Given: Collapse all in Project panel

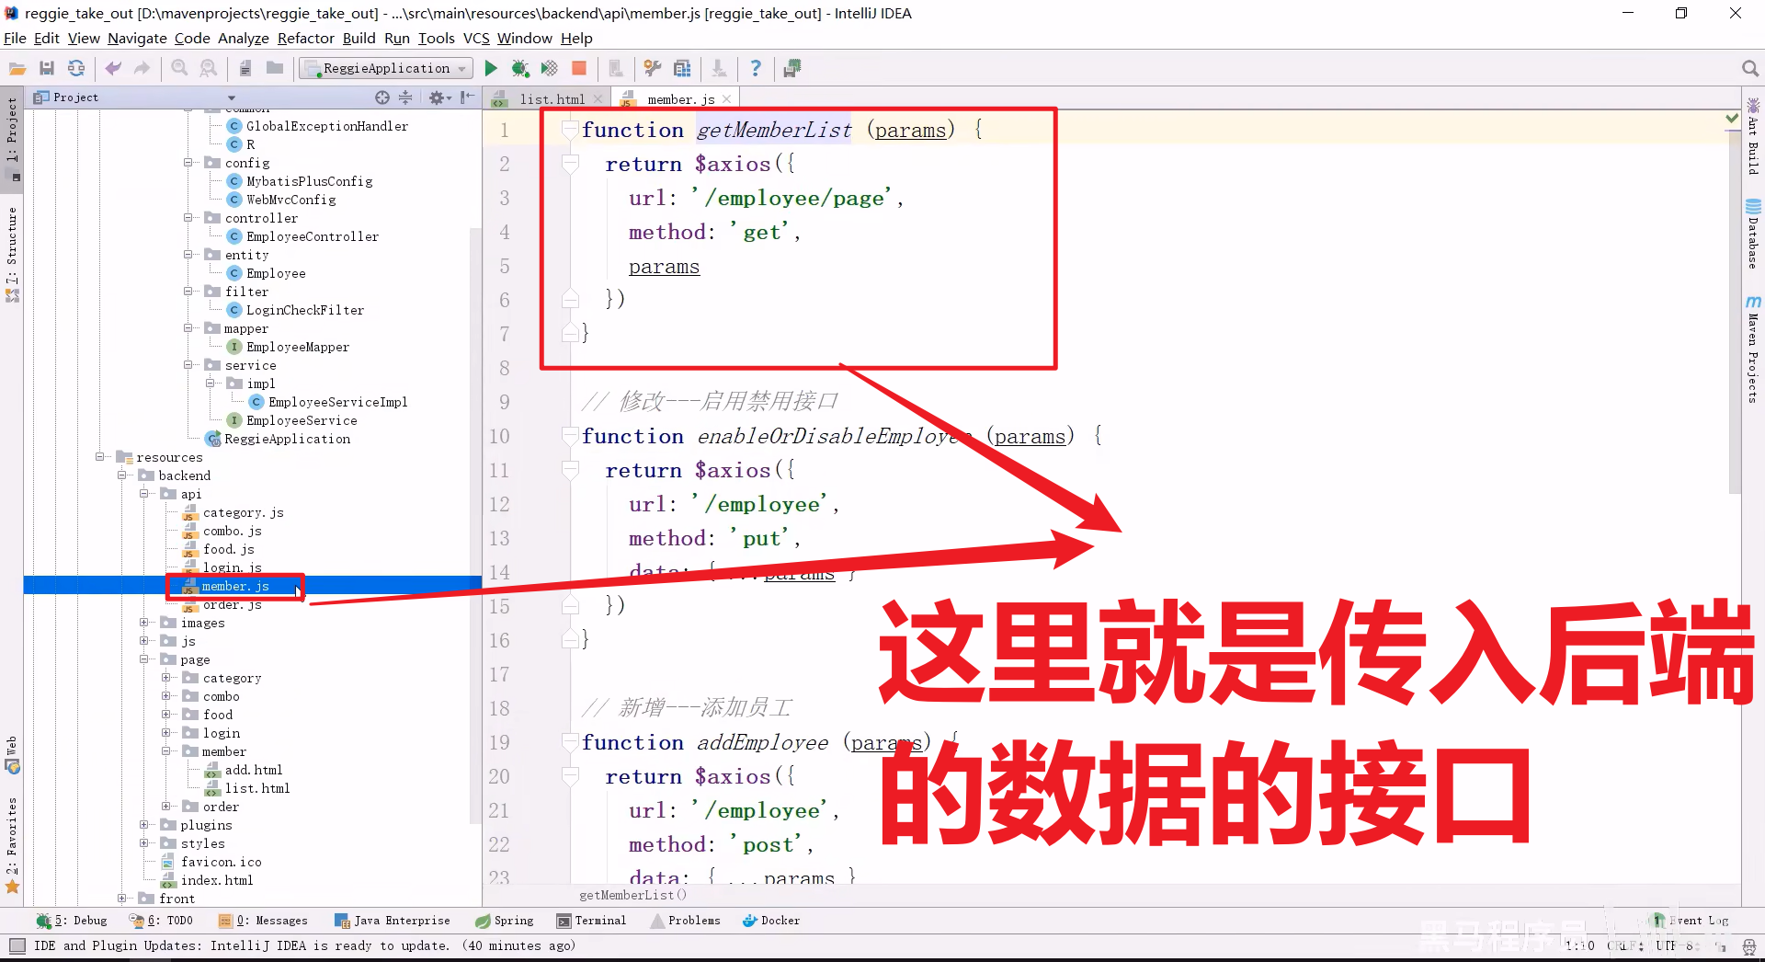Looking at the screenshot, I should coord(405,97).
